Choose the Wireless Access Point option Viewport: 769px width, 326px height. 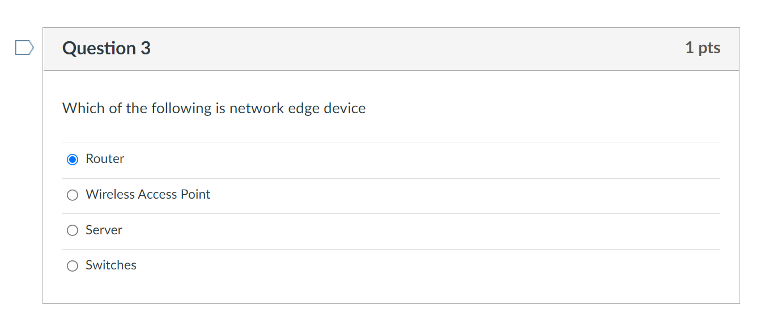click(72, 195)
